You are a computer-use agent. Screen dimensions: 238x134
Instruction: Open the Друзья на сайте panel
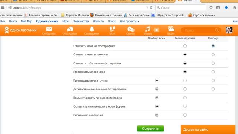[208, 130]
